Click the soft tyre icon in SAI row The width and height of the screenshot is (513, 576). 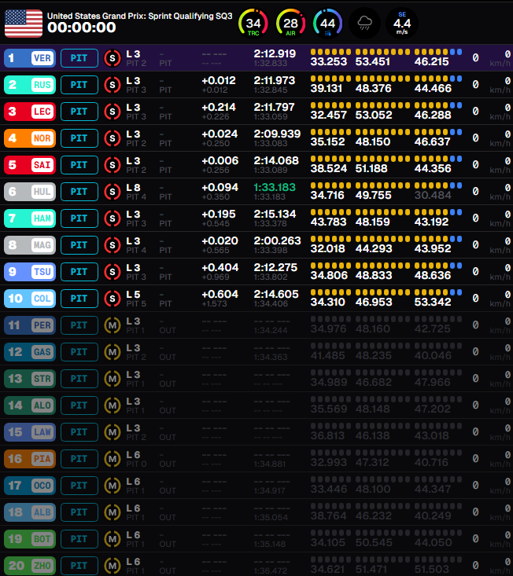coord(113,165)
